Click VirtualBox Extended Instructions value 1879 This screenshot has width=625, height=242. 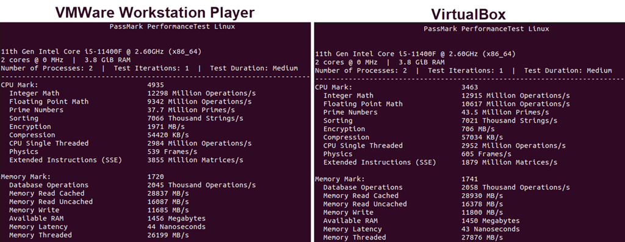(x=469, y=162)
